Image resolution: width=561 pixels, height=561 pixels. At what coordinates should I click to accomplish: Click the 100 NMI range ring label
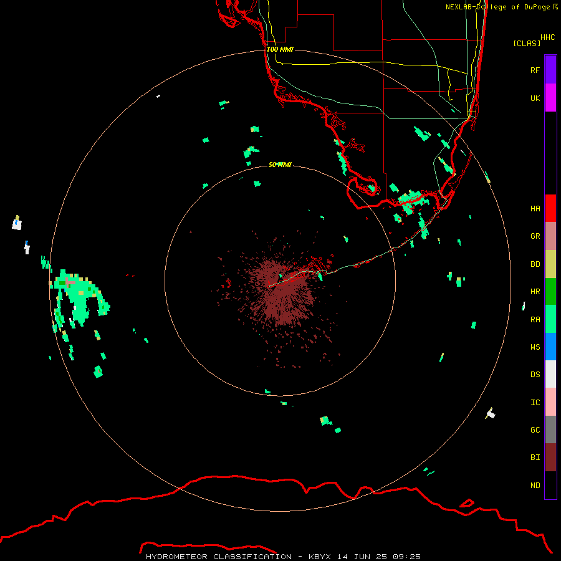coord(280,49)
